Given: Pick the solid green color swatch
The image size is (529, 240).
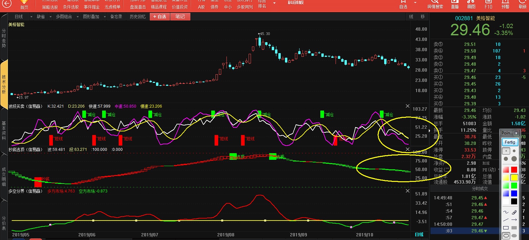Looking at the screenshot, I should pyautogui.click(x=514, y=186).
